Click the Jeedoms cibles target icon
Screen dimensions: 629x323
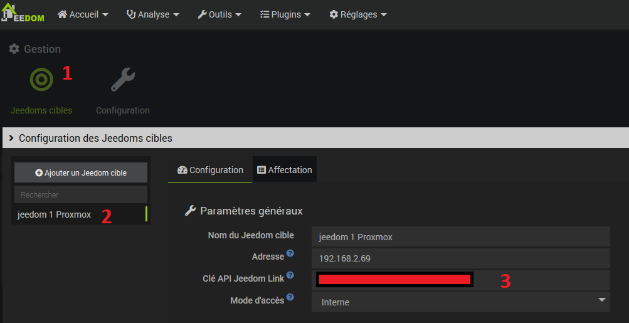click(x=41, y=80)
